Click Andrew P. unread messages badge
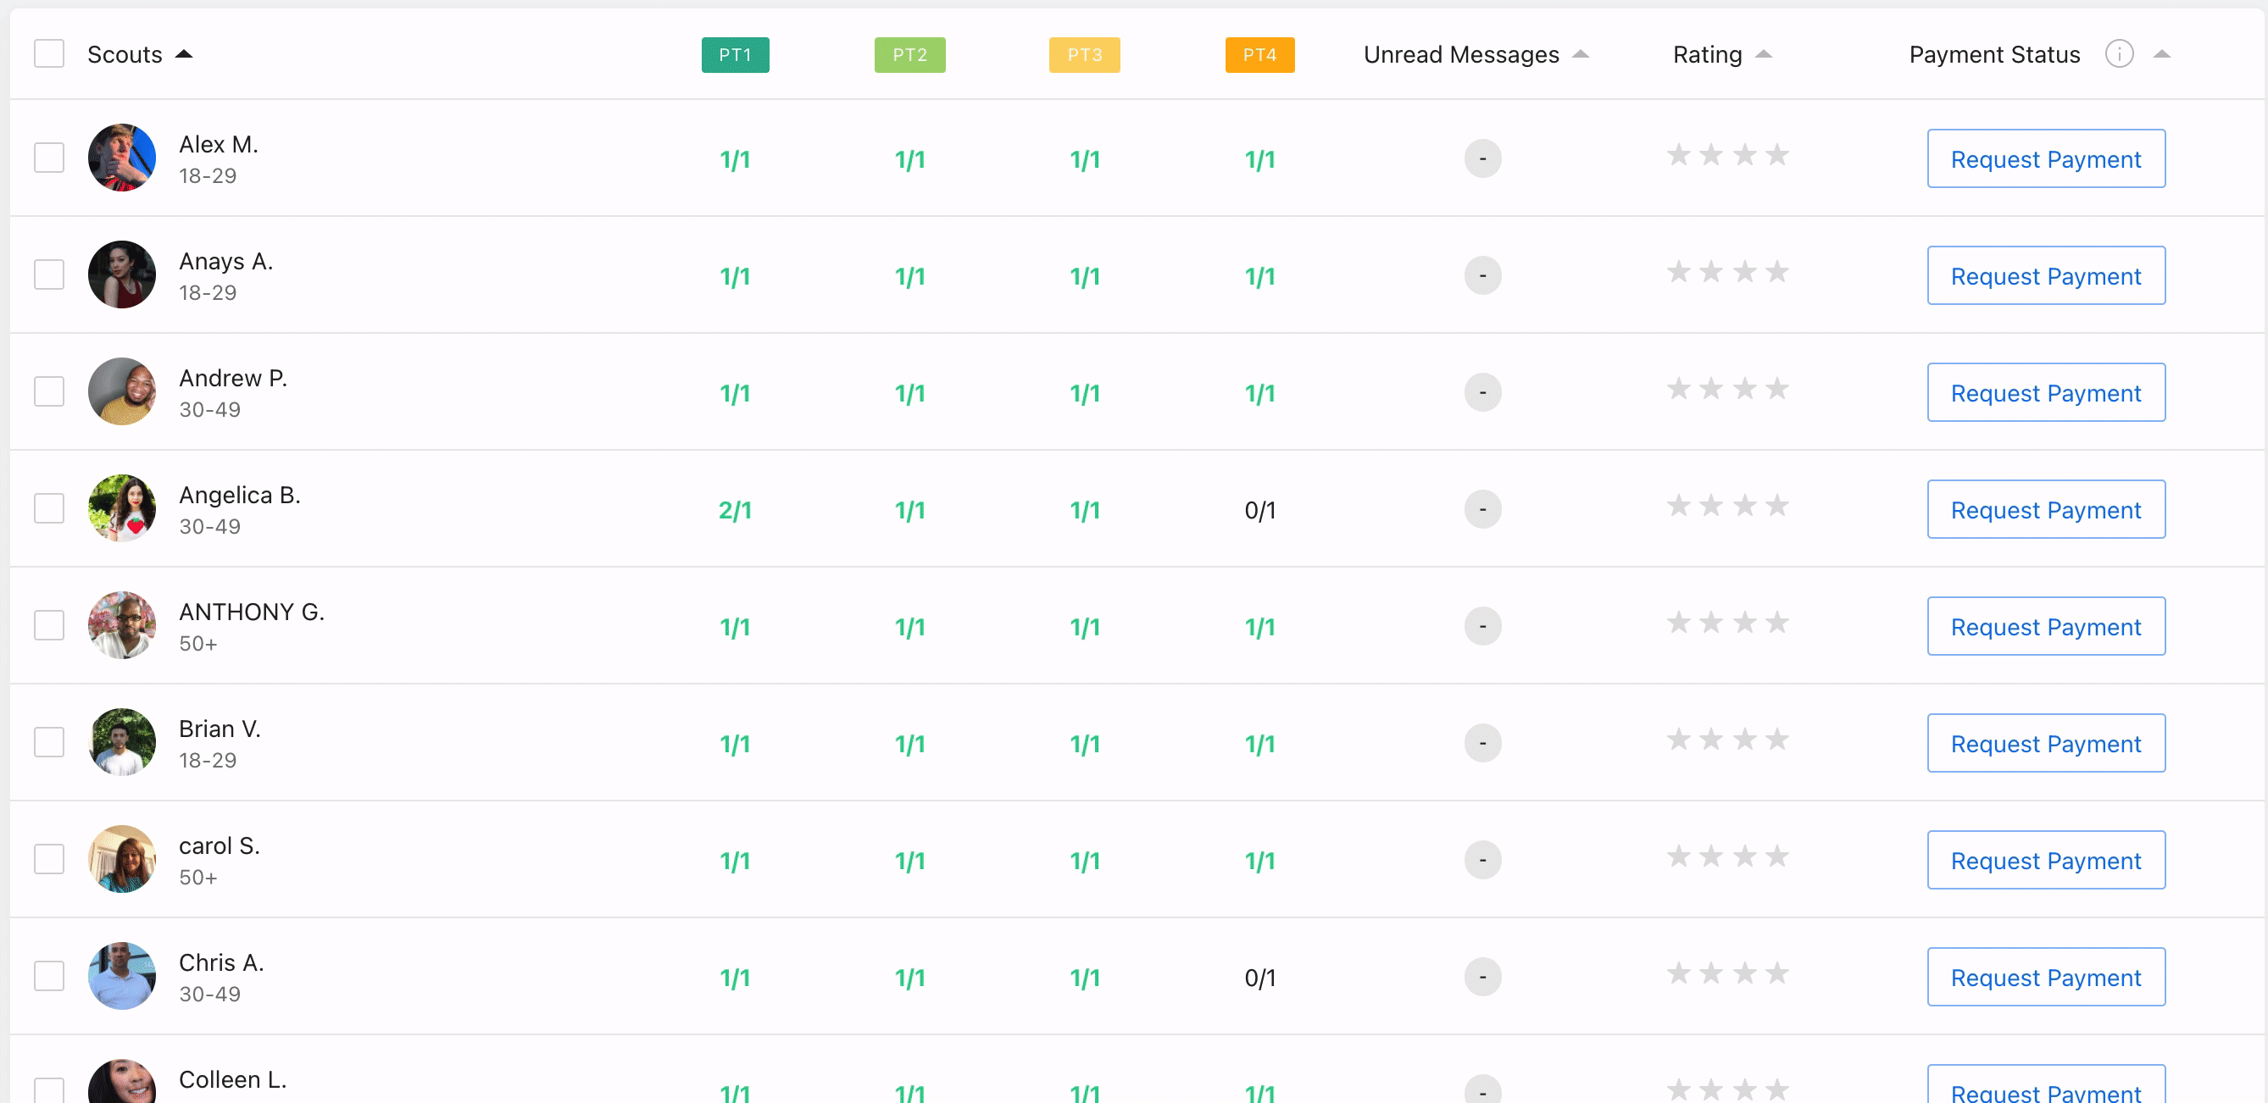This screenshot has height=1103, width=2268. point(1482,392)
